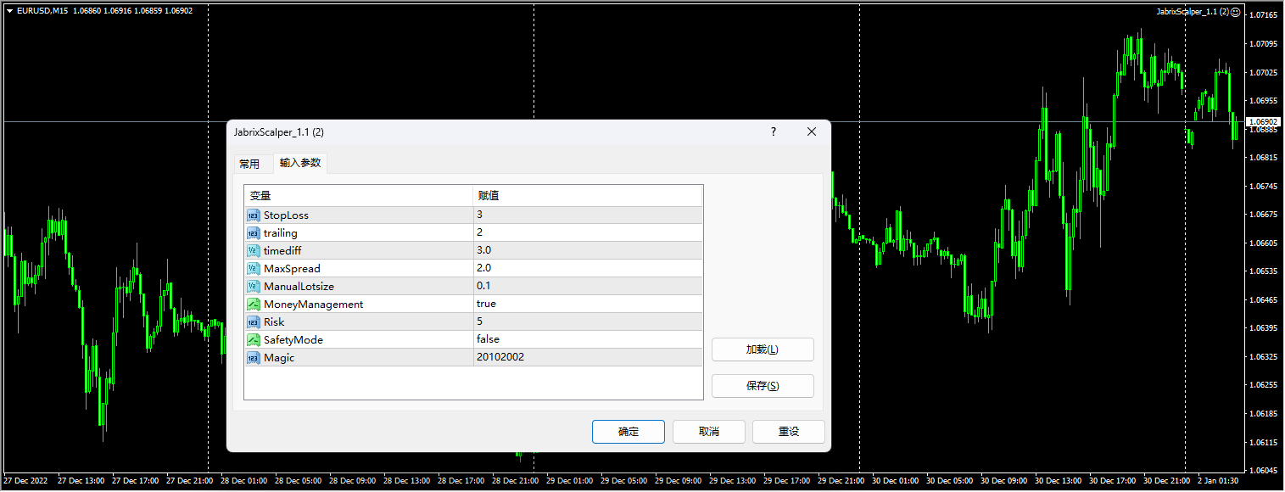Click the 保存(S) save button
Viewport: 1285px width, 492px height.
[762, 385]
